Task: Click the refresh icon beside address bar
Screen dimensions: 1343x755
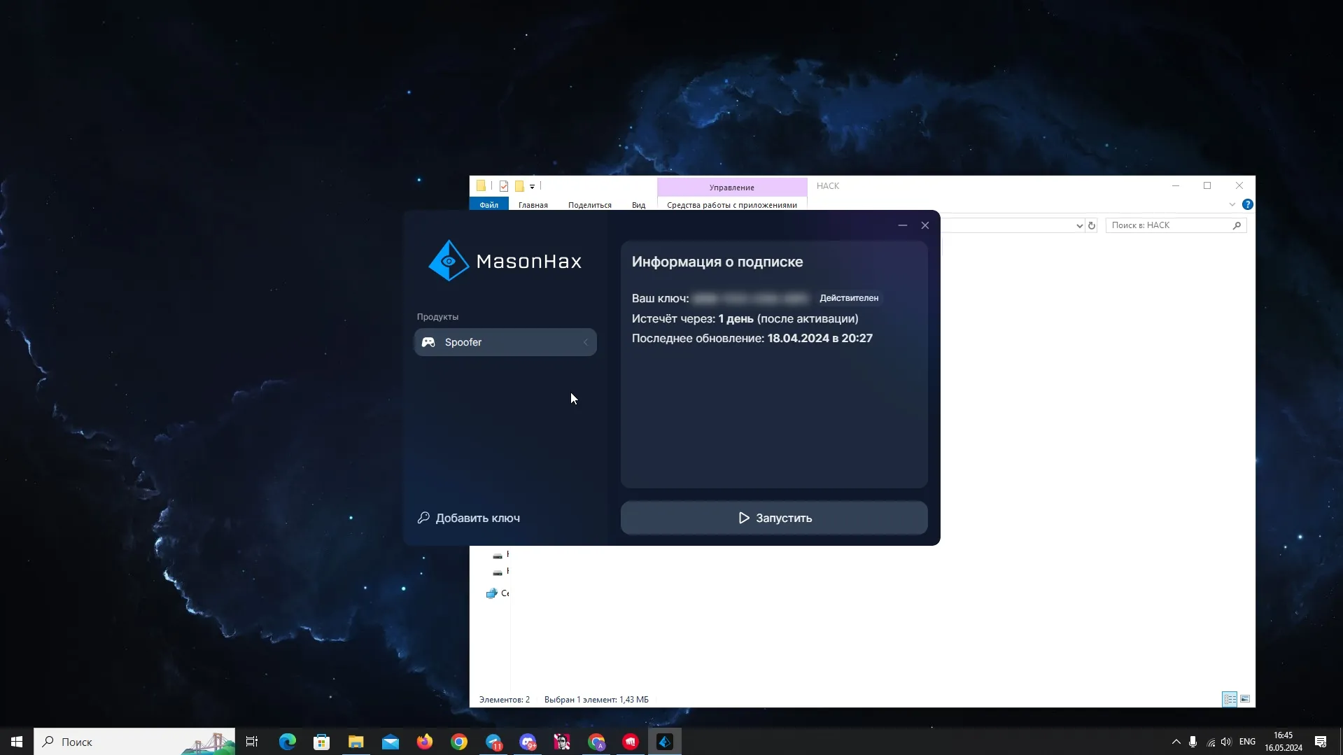Action: click(x=1092, y=225)
